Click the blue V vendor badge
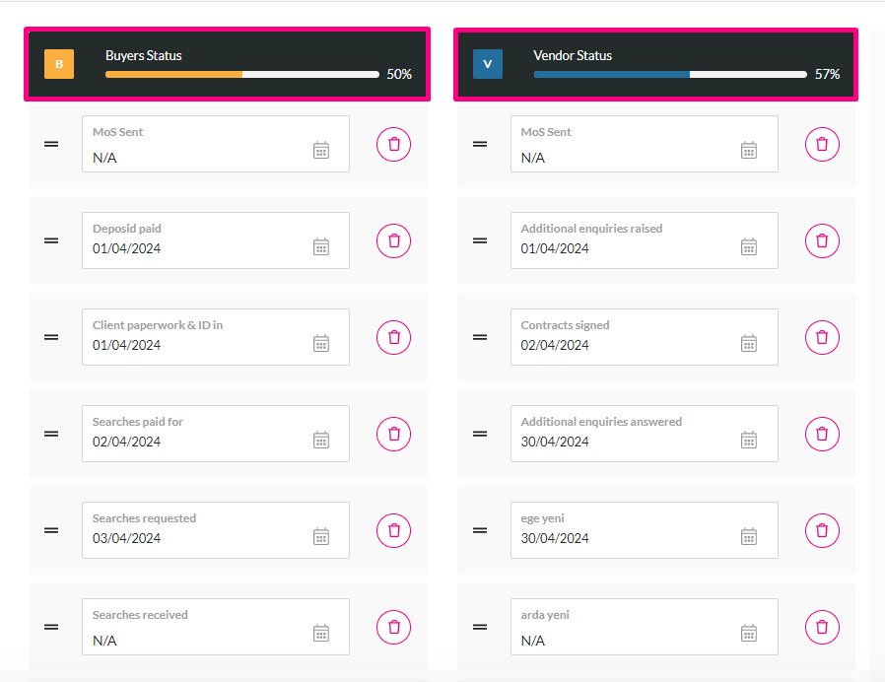885x682 pixels. pyautogui.click(x=488, y=64)
